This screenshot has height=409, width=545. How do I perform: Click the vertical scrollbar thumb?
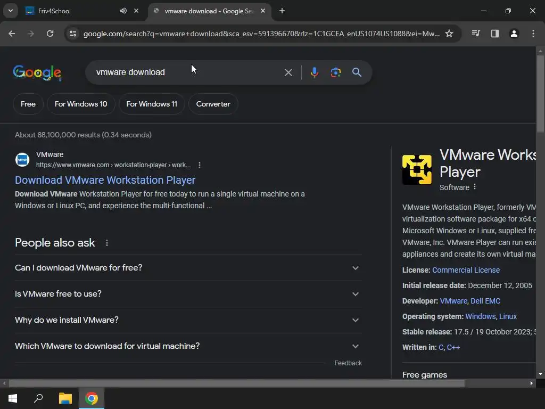540,93
